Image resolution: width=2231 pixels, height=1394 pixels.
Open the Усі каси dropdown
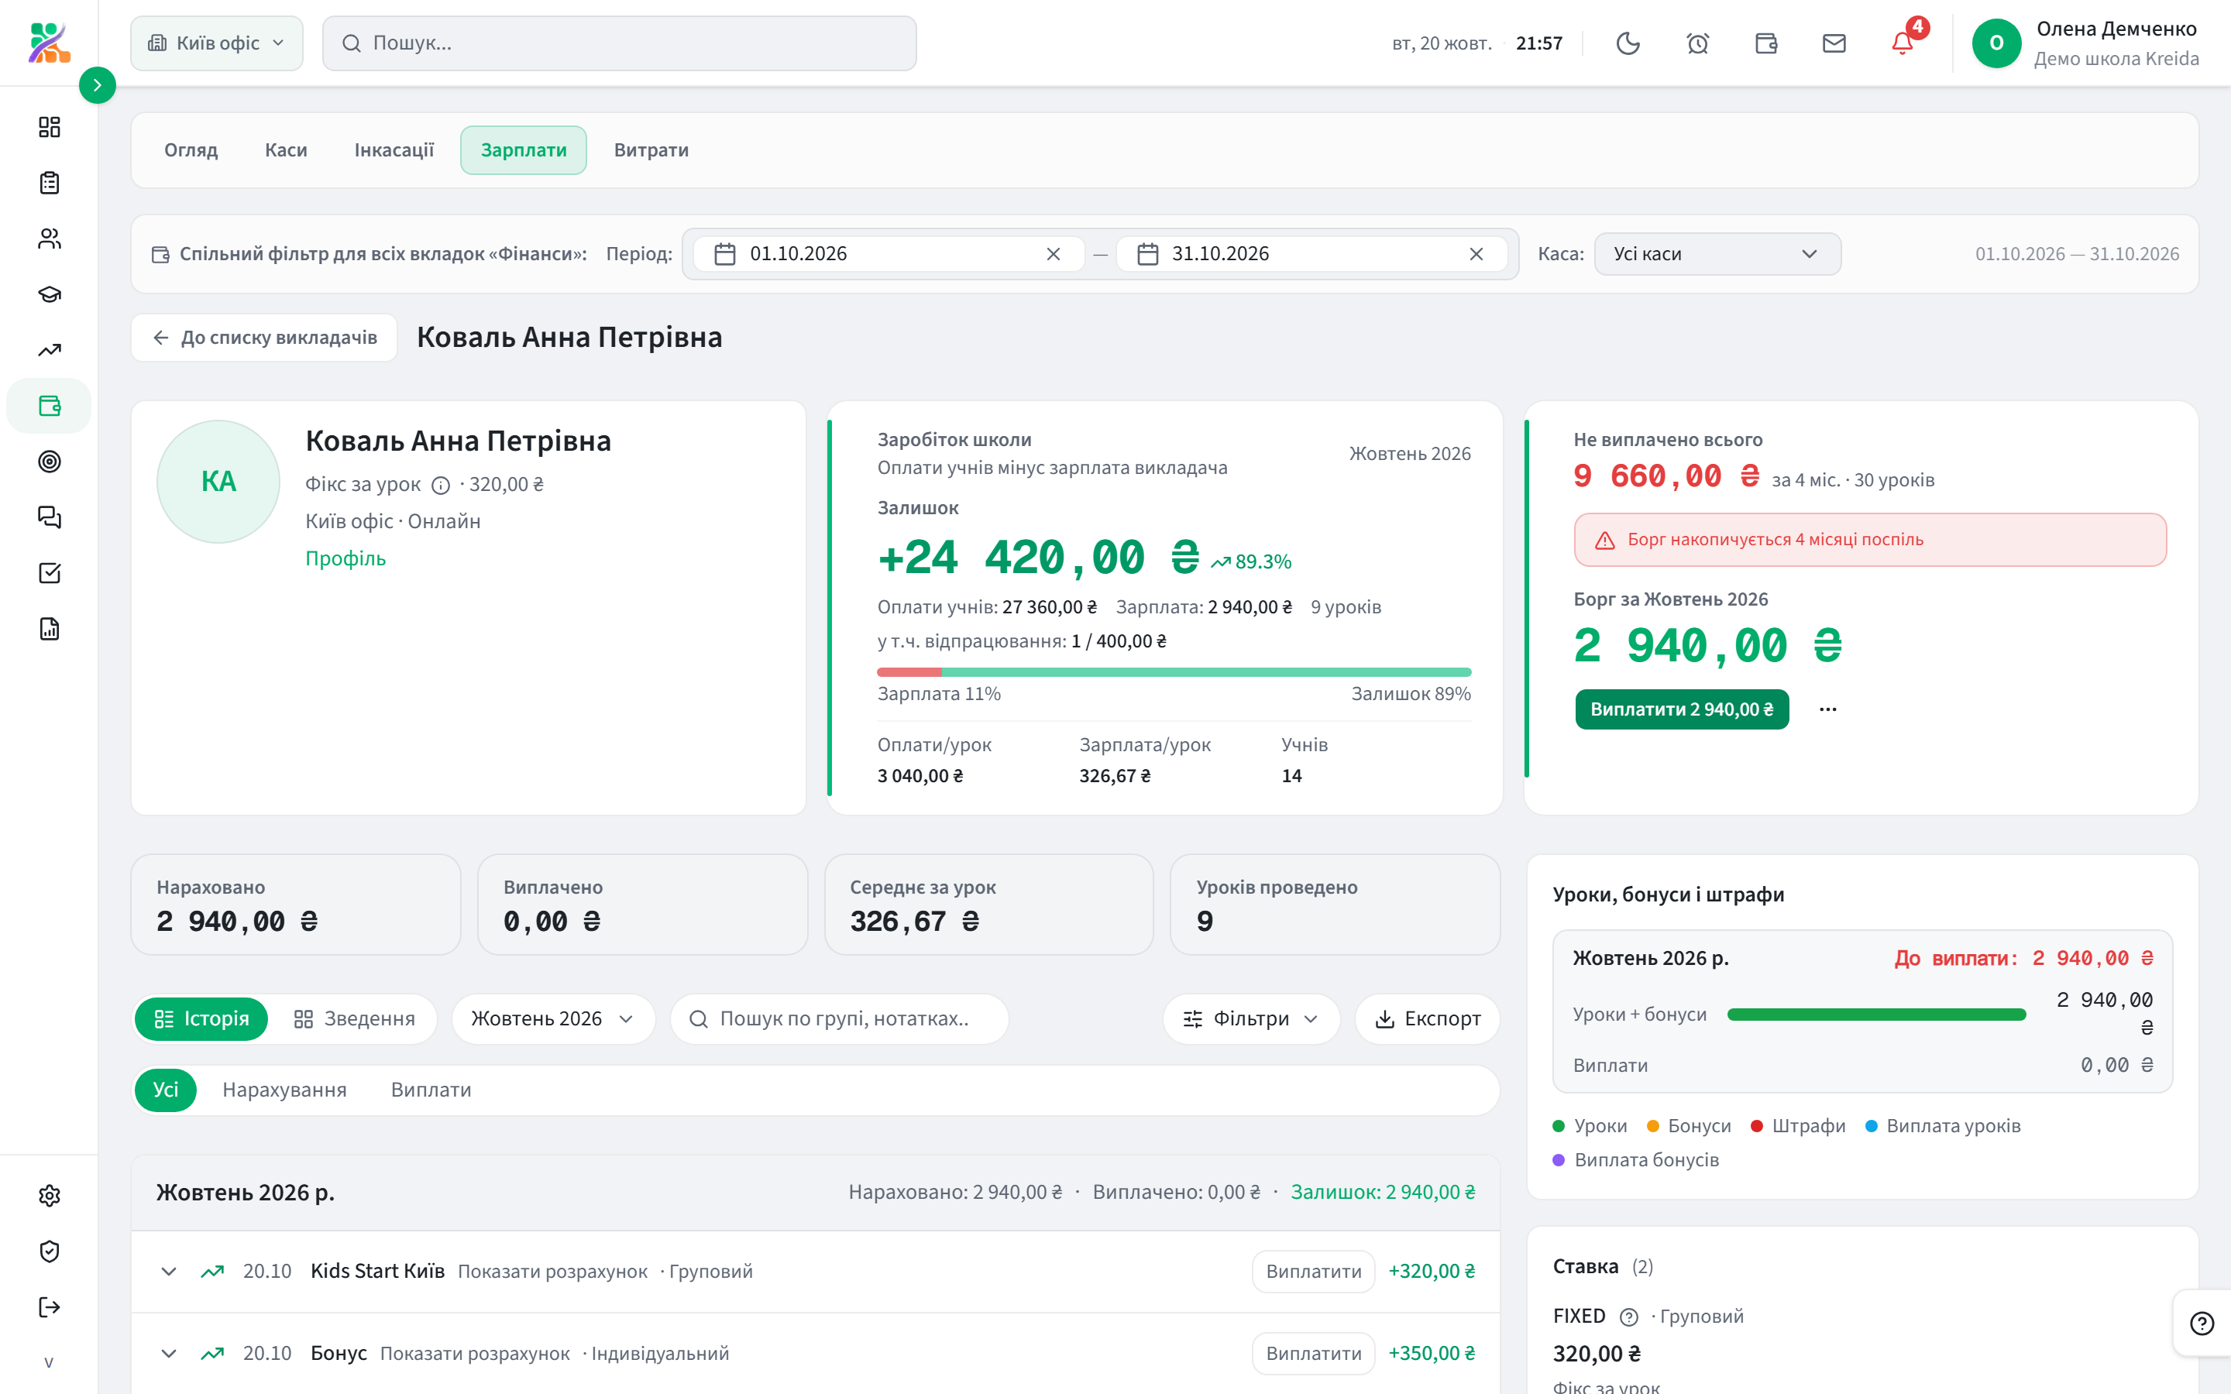pyautogui.click(x=1717, y=253)
